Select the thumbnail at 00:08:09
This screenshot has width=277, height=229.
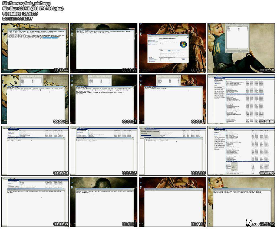tap(173, 151)
